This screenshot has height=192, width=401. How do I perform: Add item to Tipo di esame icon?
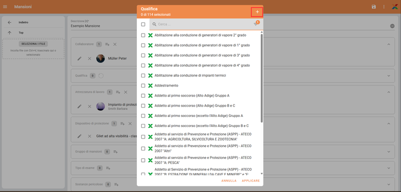pyautogui.click(x=108, y=168)
